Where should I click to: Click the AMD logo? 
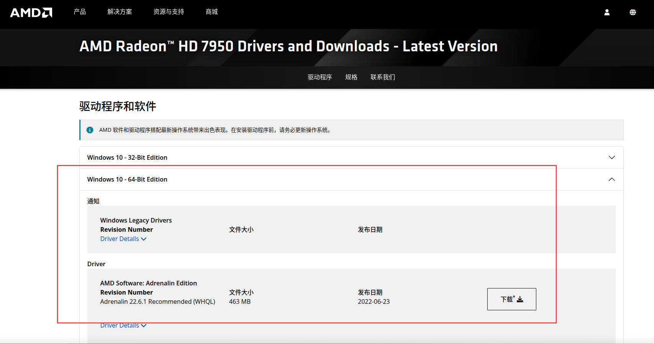coord(31,13)
